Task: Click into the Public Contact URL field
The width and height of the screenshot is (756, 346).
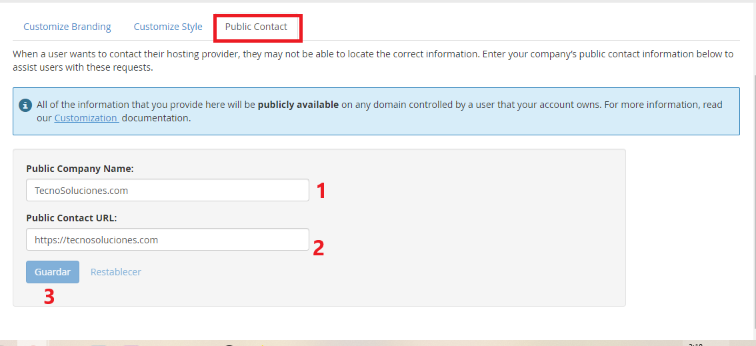Action: (x=167, y=240)
